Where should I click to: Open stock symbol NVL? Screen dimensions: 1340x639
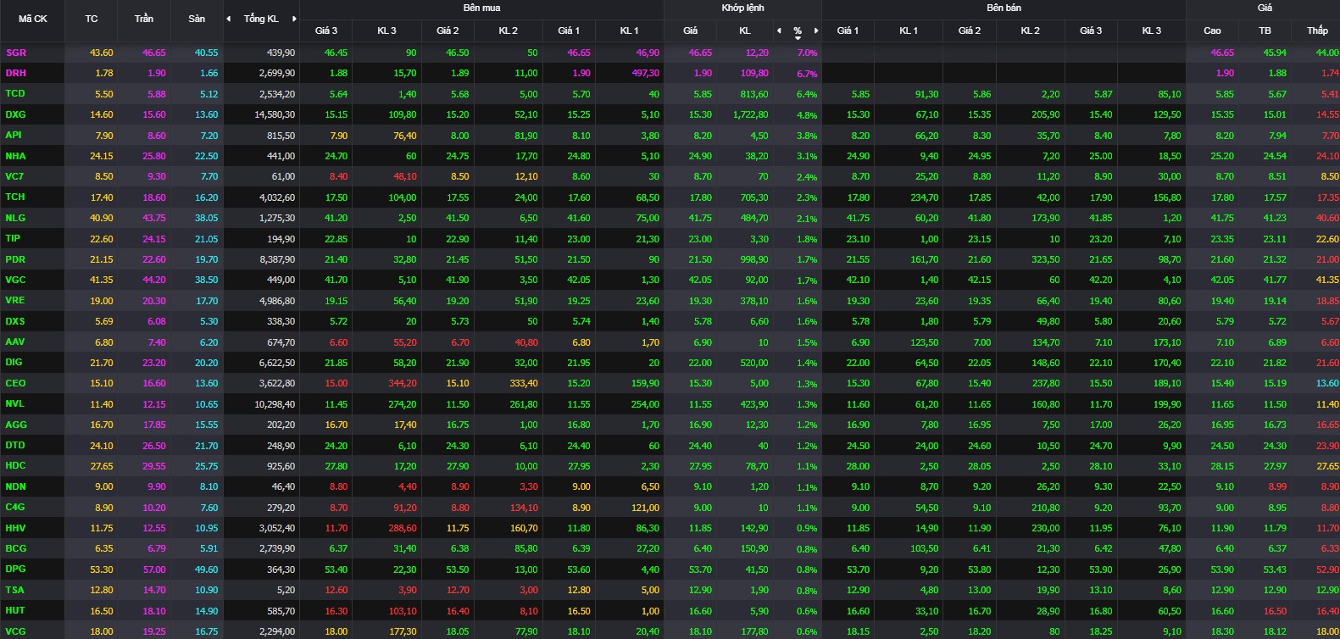tap(15, 403)
